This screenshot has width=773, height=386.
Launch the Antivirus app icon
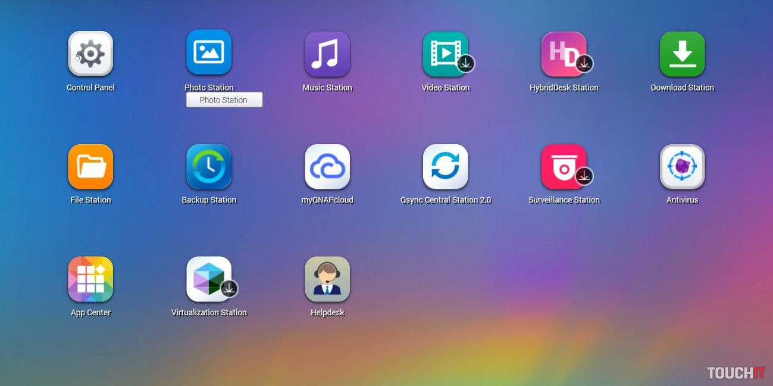pos(682,166)
